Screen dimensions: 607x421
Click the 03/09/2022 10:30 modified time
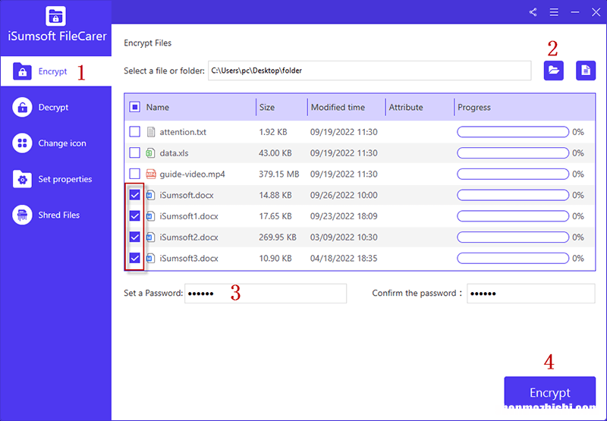(344, 237)
